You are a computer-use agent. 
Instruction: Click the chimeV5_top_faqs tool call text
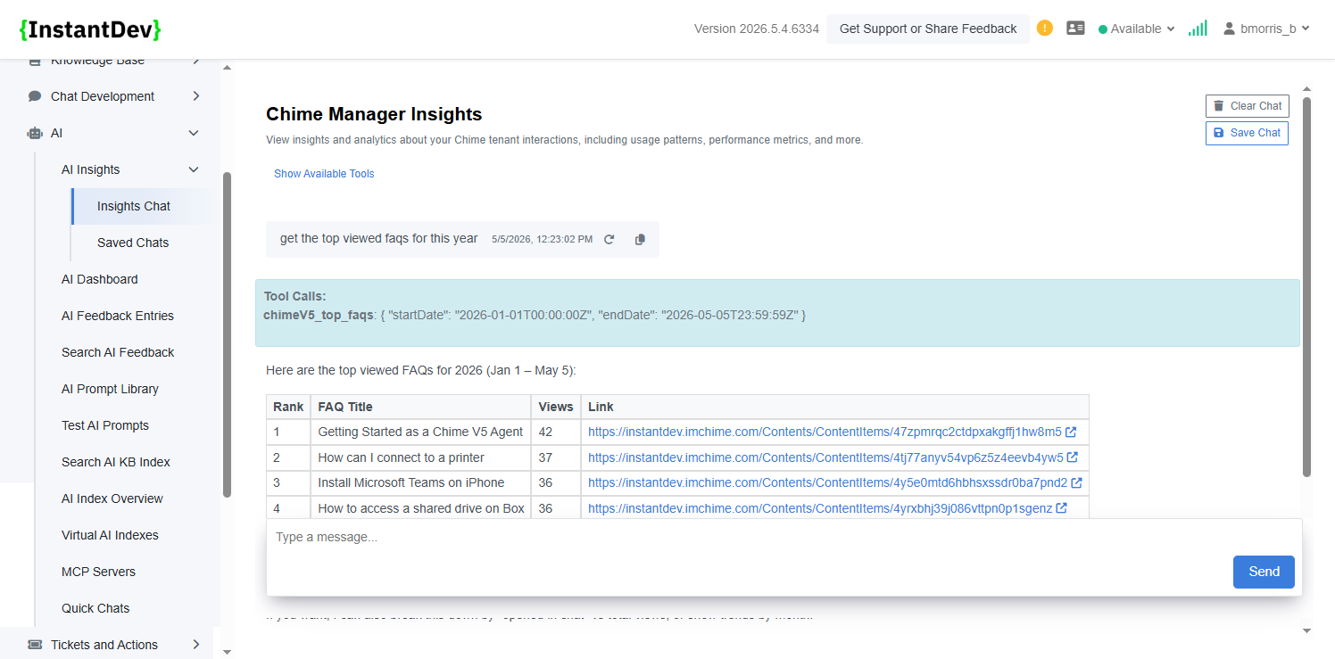point(319,315)
